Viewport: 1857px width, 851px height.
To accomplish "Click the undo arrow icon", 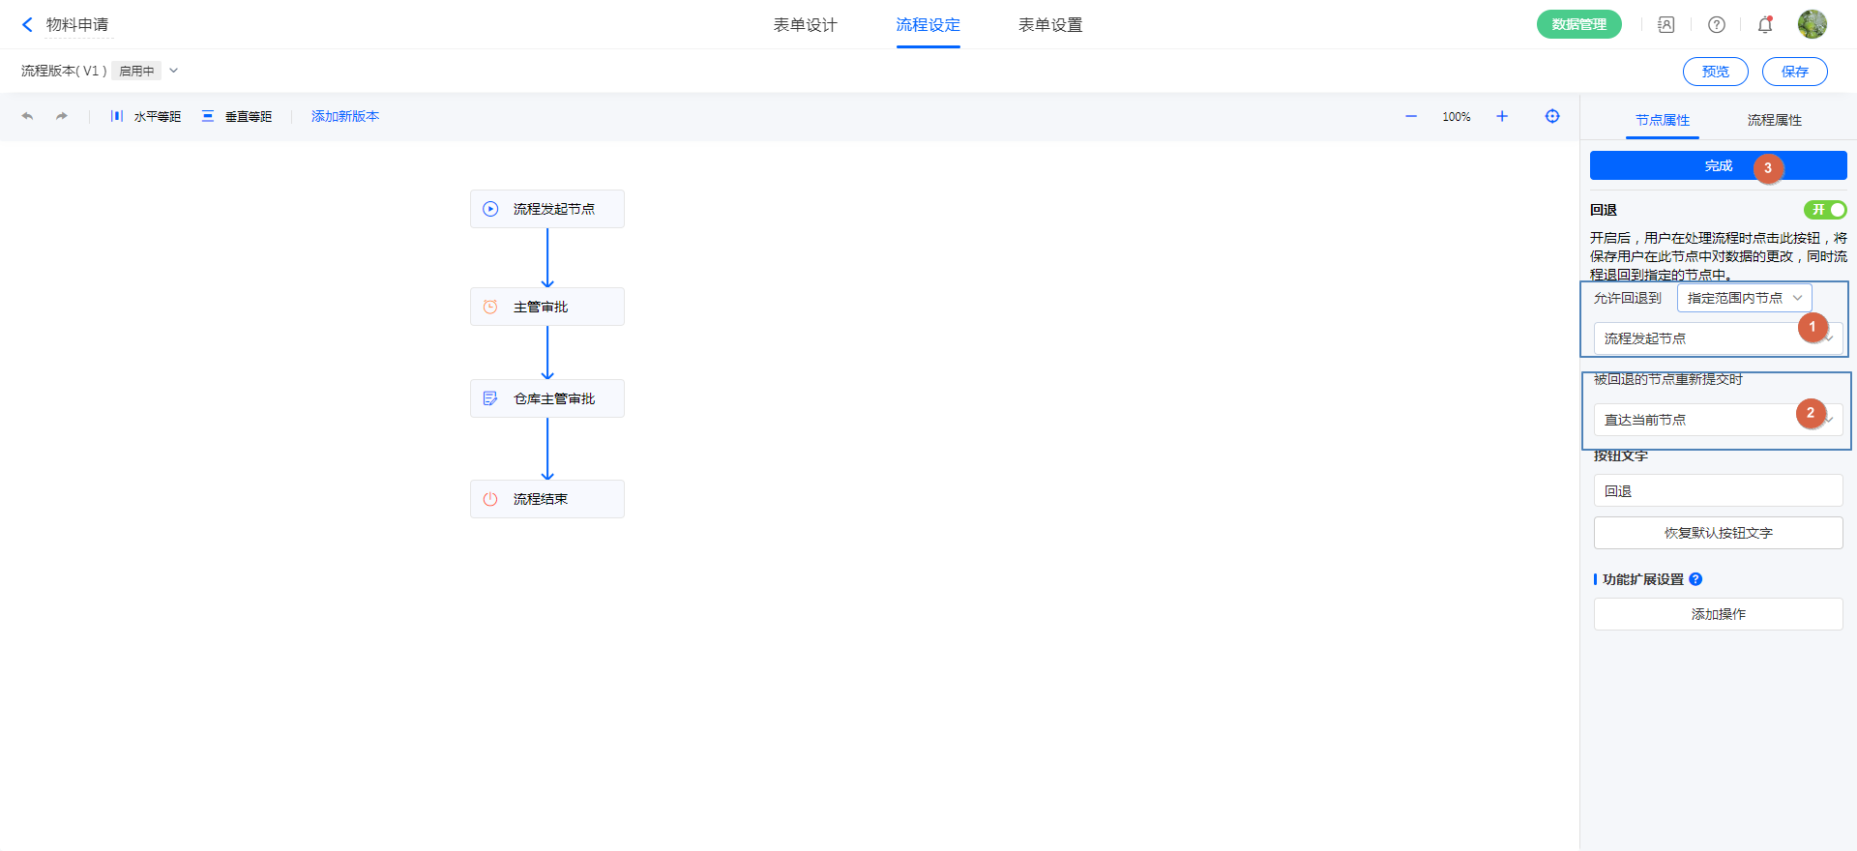I will (27, 116).
